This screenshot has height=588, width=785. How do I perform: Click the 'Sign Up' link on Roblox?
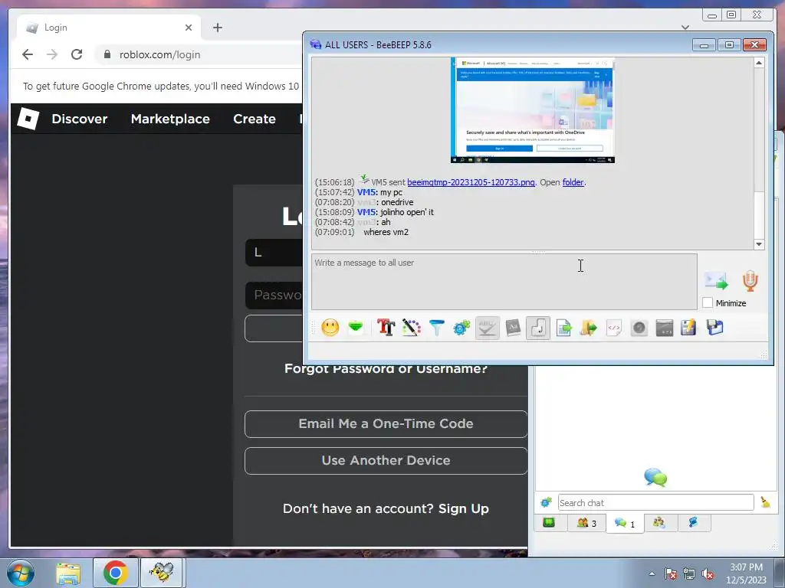coord(464,508)
